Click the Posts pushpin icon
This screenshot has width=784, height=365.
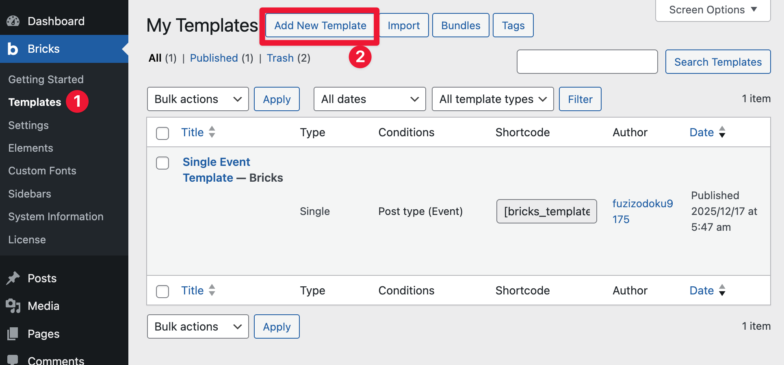pos(13,278)
